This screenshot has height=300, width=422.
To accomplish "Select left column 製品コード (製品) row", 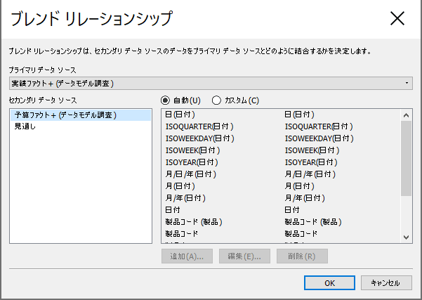I will click(x=194, y=222).
